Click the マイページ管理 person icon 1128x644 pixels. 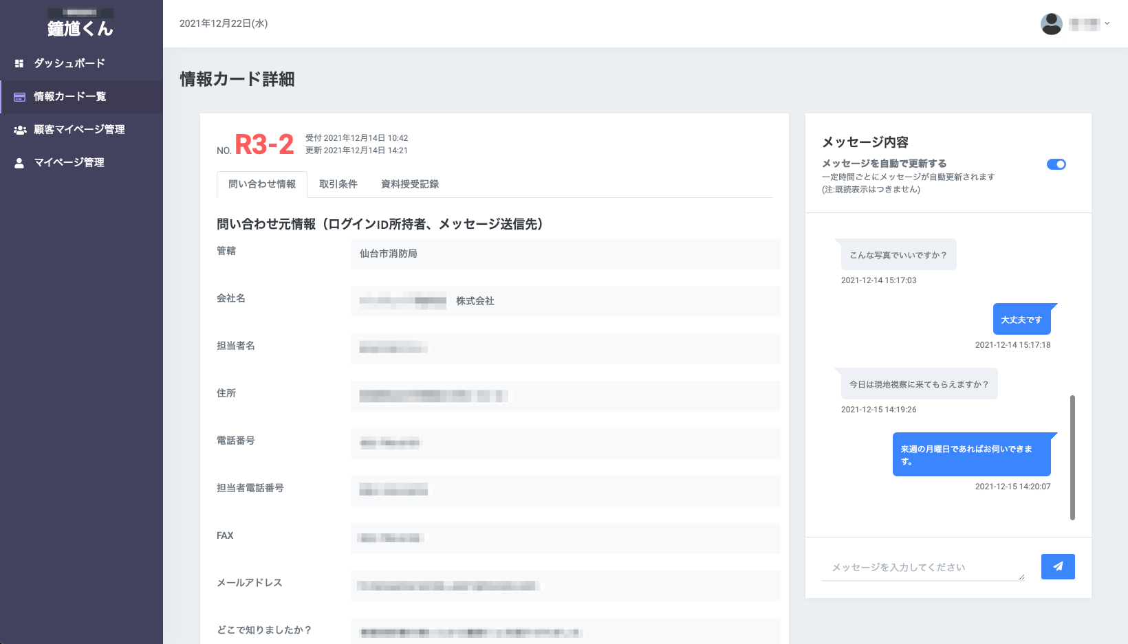click(19, 163)
